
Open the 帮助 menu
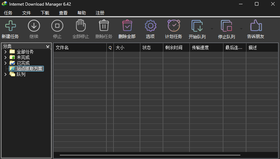[x=82, y=13]
